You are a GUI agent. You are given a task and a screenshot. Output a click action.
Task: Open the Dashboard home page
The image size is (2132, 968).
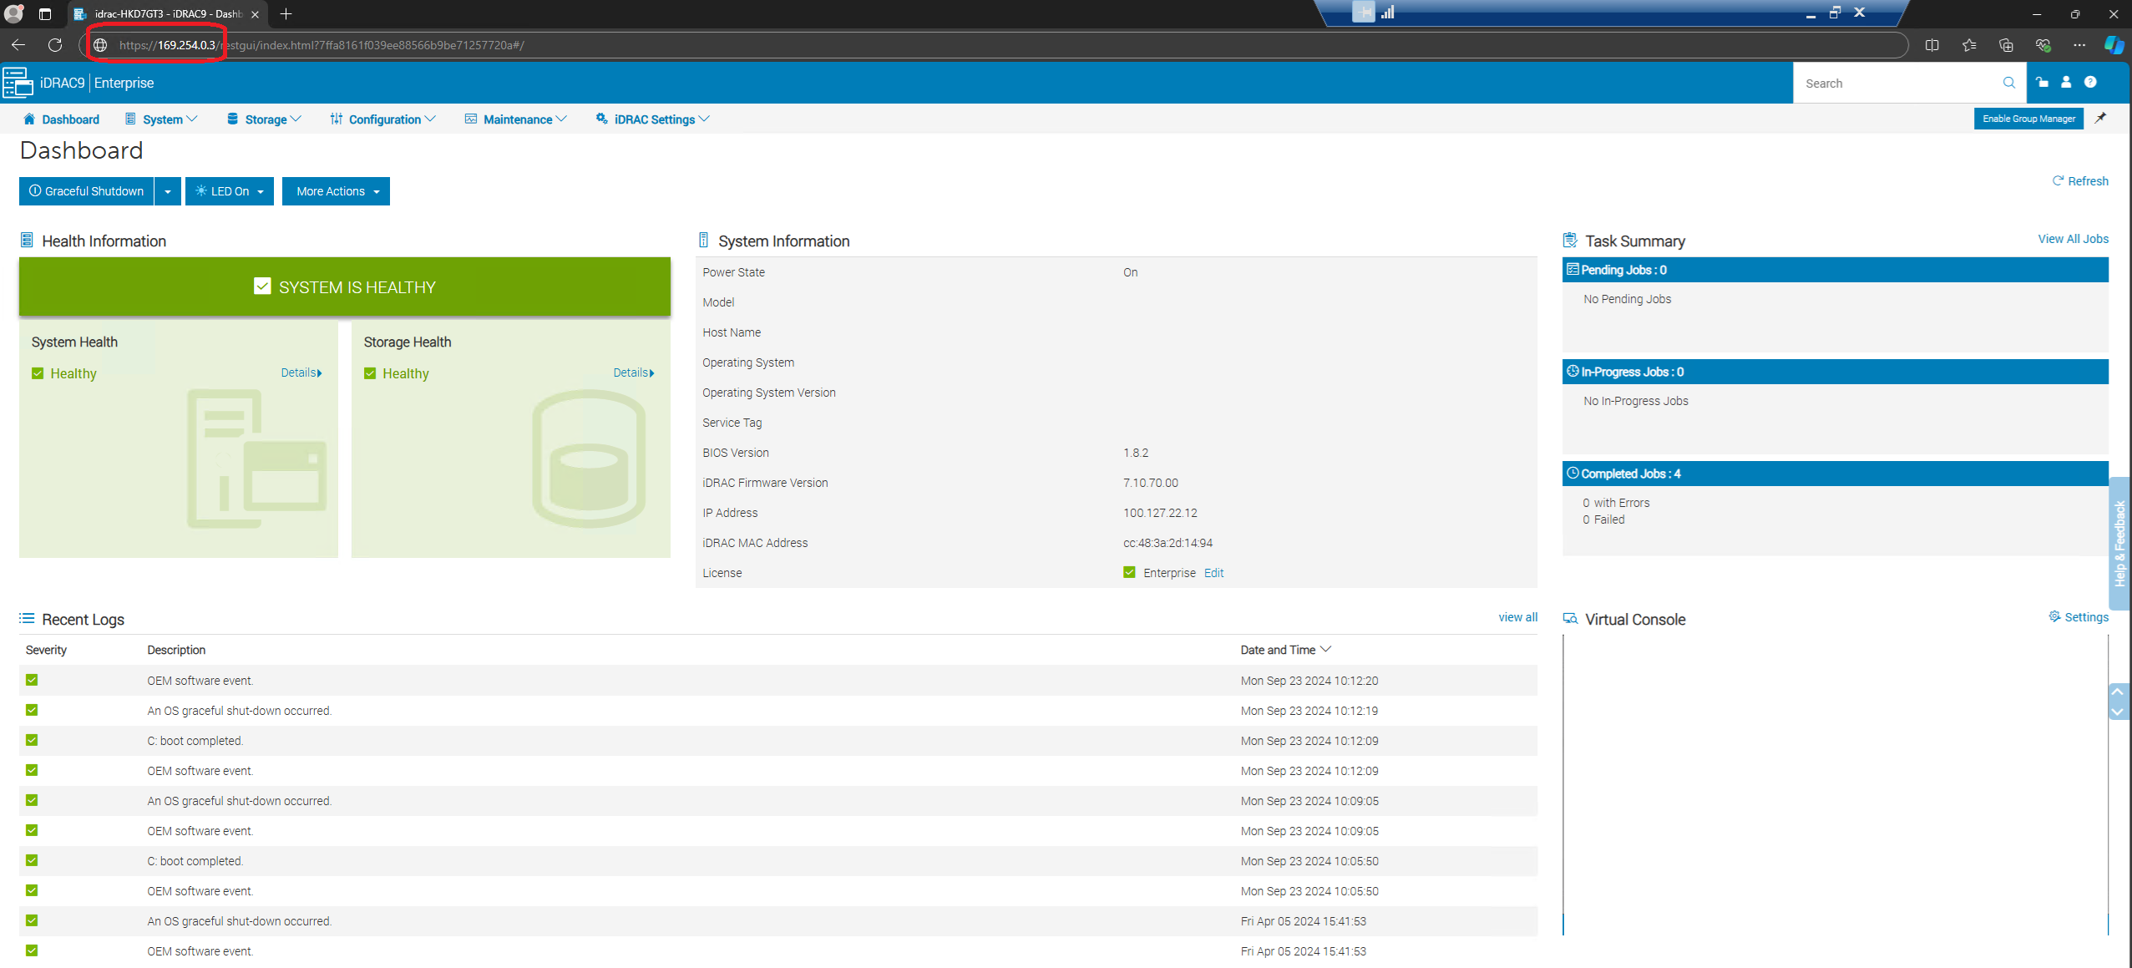pos(62,119)
